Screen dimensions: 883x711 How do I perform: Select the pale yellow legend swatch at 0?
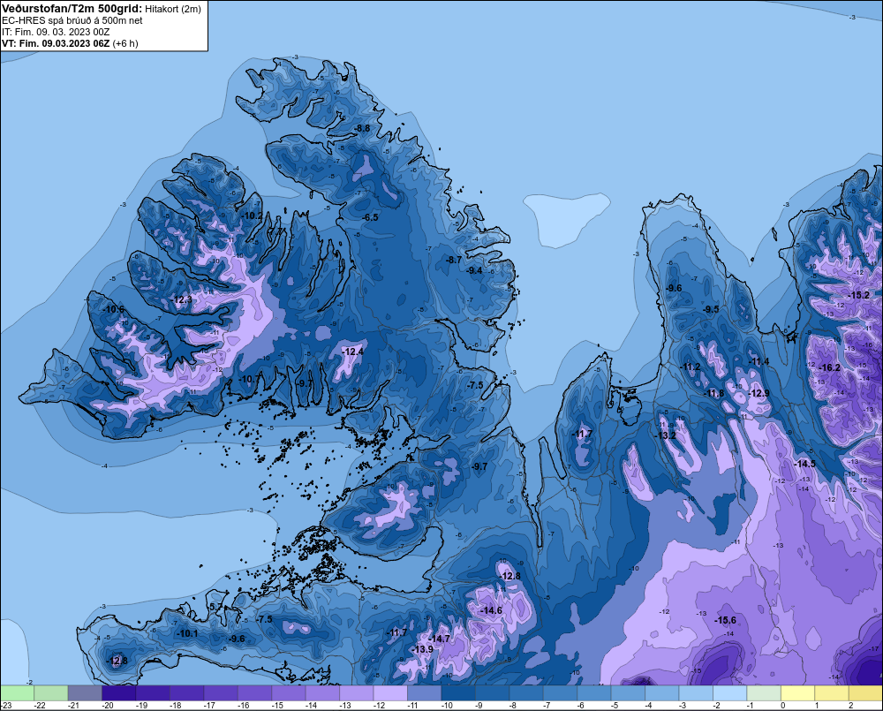(797, 693)
